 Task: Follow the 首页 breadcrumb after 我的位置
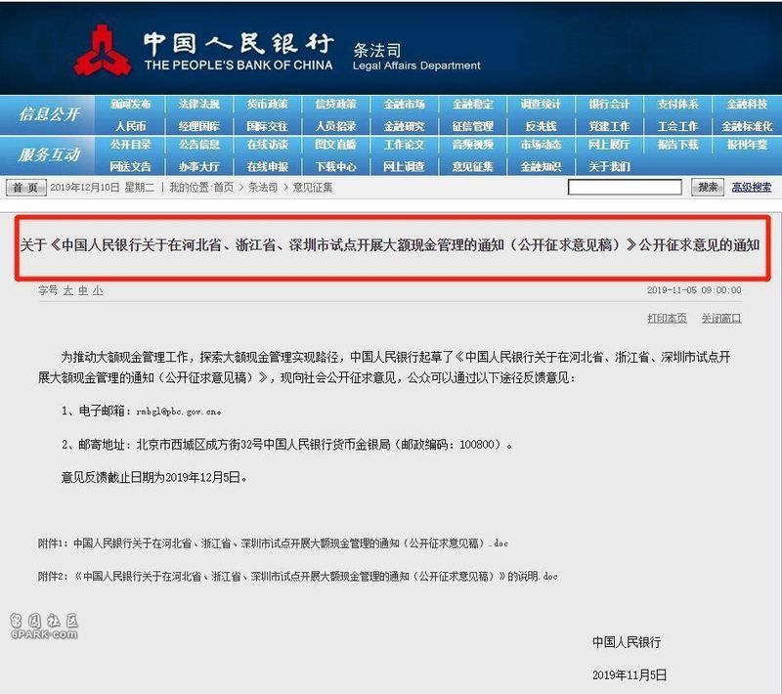224,188
